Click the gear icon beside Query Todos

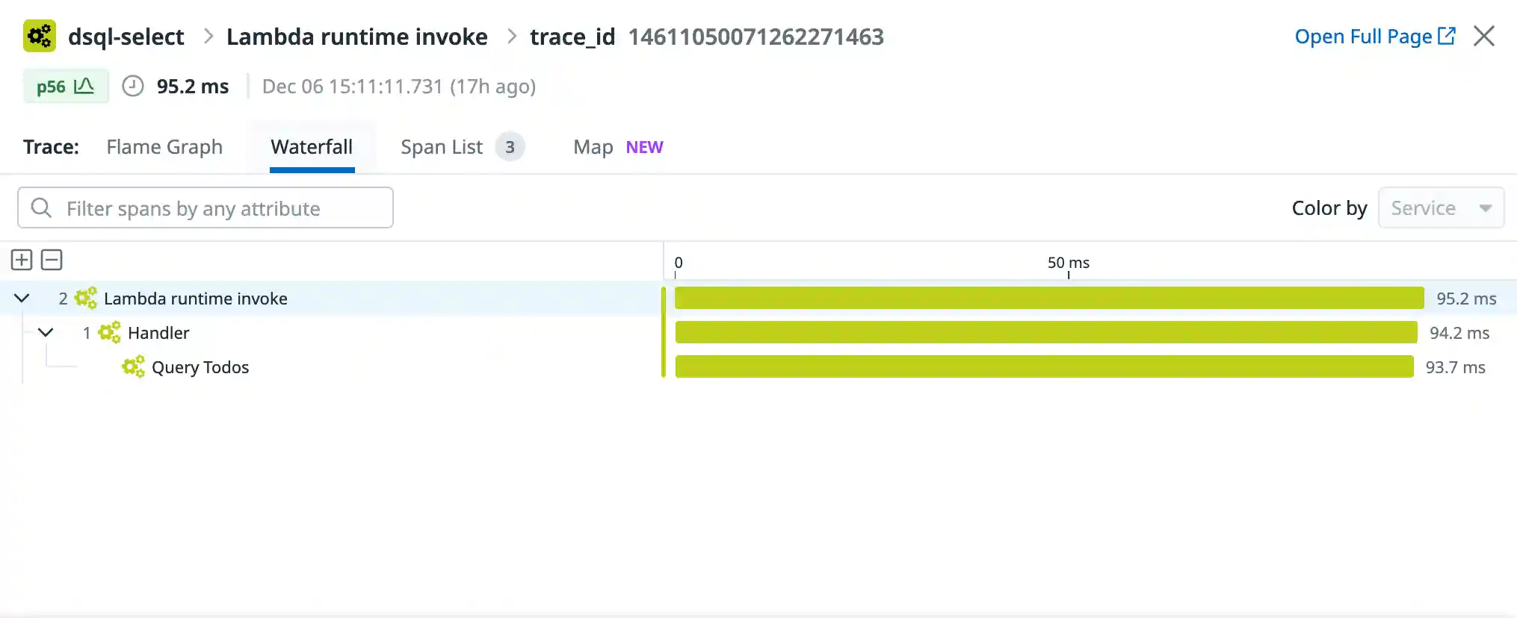coord(133,367)
